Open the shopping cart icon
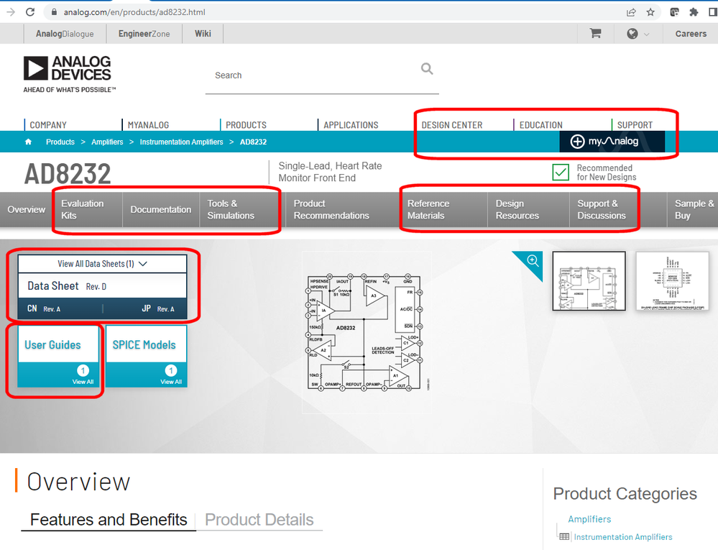Image resolution: width=718 pixels, height=550 pixels. tap(595, 33)
